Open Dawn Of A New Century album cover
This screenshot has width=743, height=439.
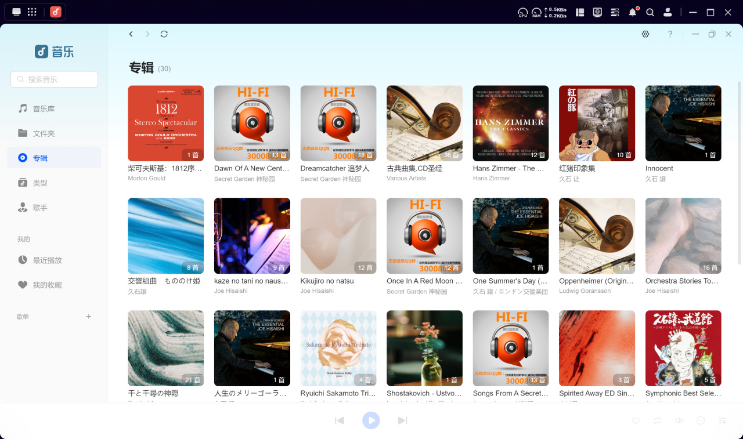(252, 124)
